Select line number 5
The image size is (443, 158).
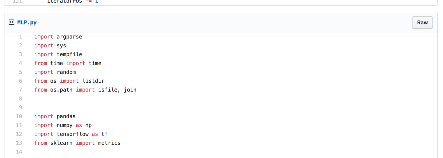(20, 72)
